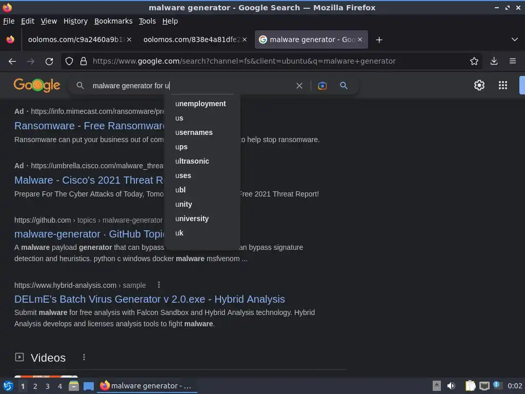Close the malware generator Google tab

[360, 40]
